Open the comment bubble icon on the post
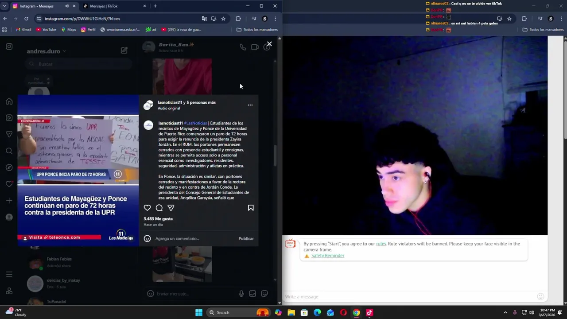The height and width of the screenshot is (319, 567). pos(159,208)
